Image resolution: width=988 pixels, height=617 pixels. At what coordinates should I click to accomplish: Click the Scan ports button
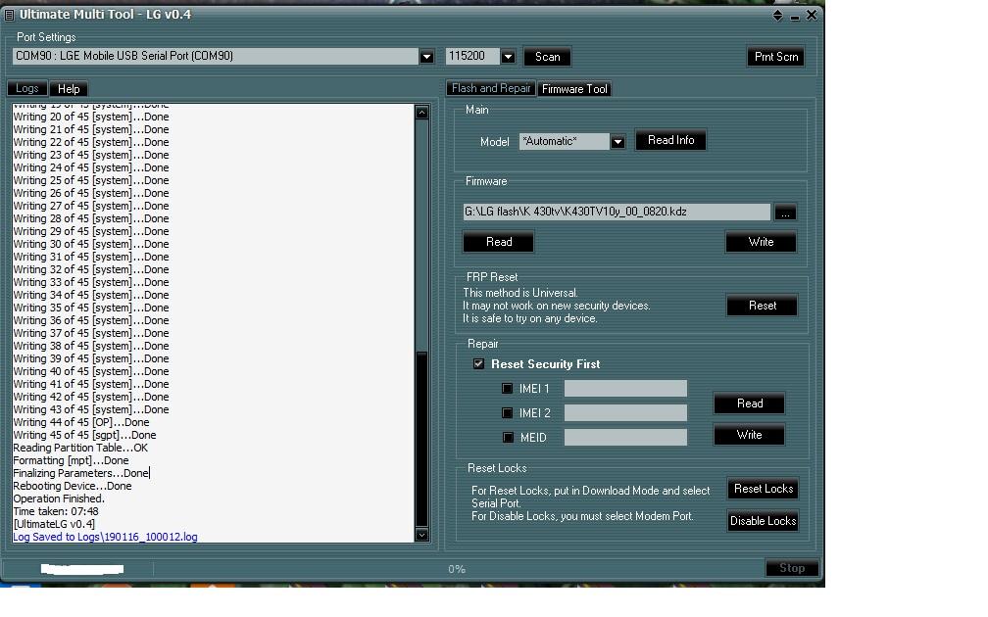547,57
